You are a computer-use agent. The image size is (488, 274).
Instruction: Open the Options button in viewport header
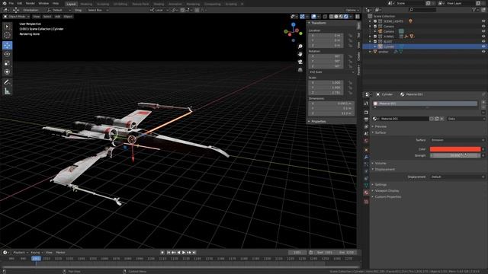(352, 10)
